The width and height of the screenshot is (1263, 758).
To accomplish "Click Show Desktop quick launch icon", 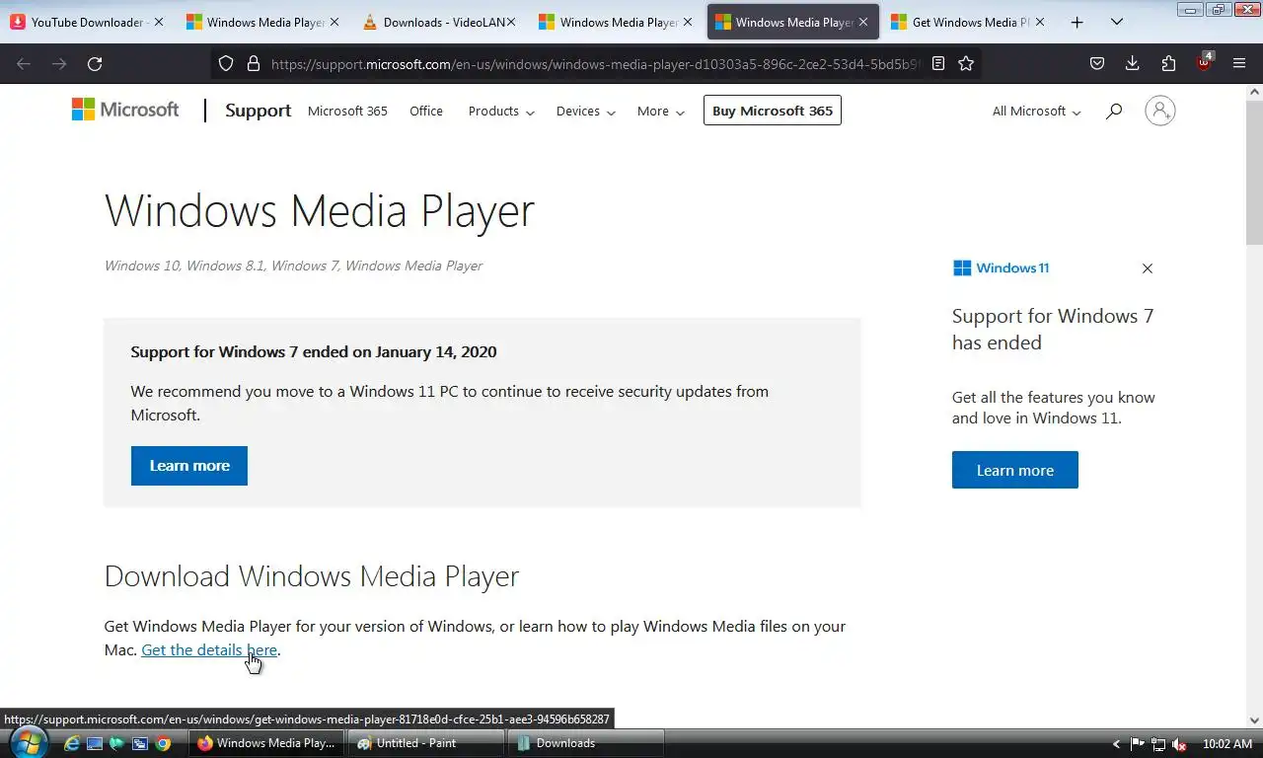I will [95, 743].
